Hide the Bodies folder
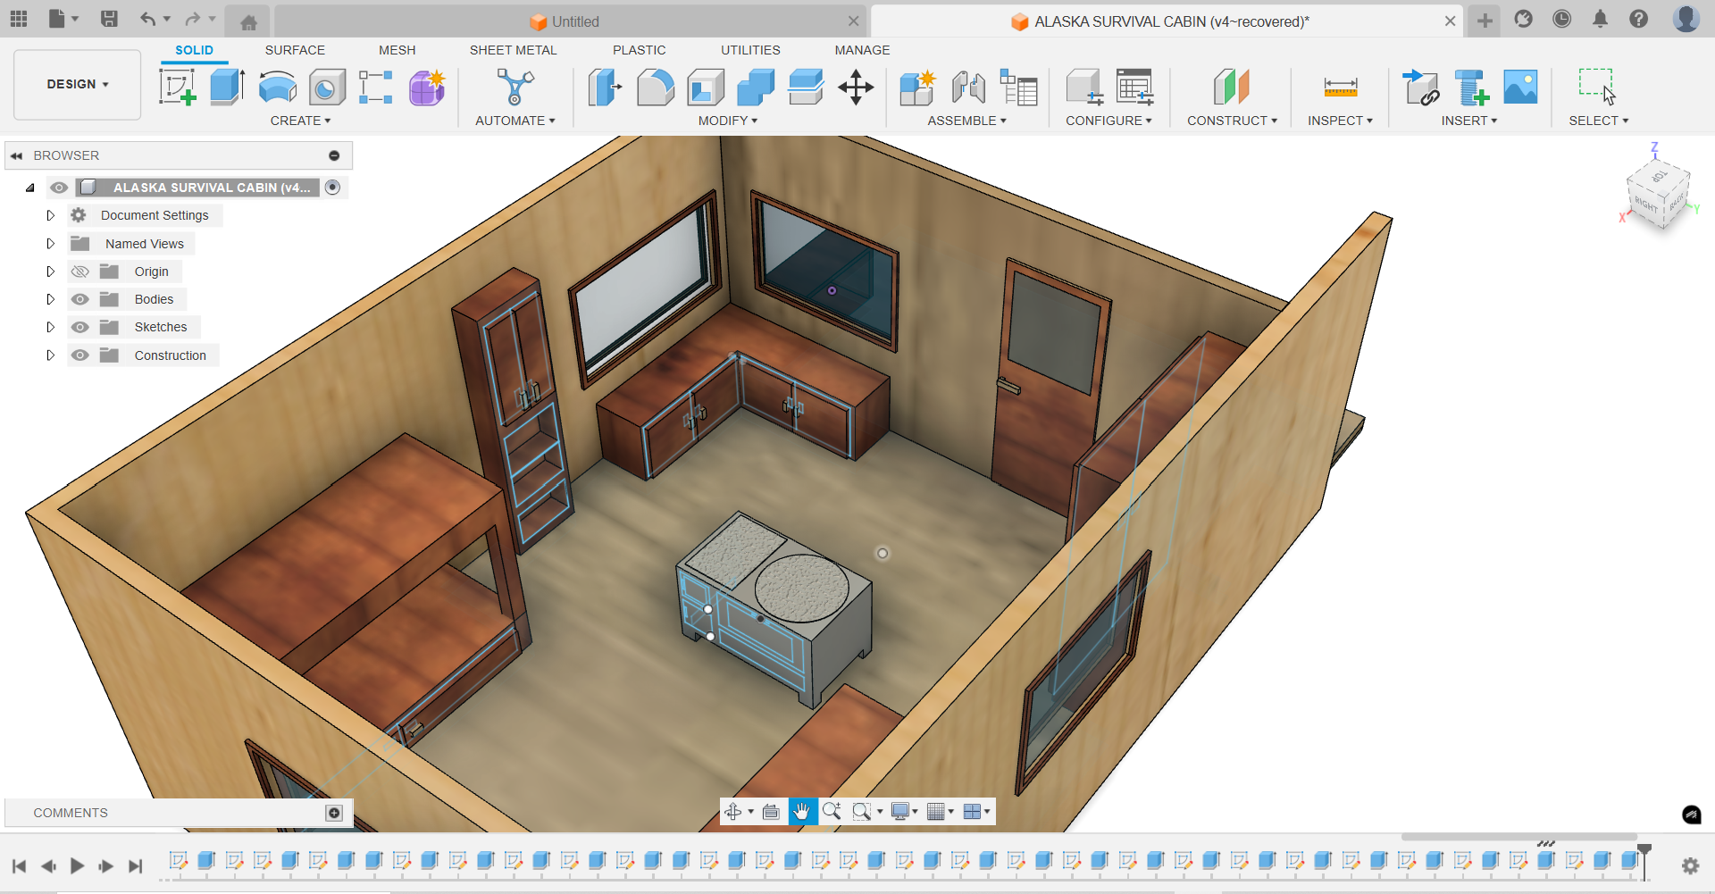Image resolution: width=1715 pixels, height=894 pixels. point(80,299)
